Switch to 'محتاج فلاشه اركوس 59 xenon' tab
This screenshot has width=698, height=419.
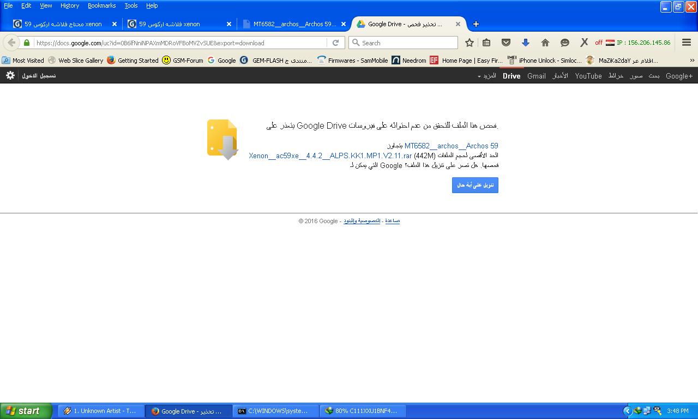click(x=65, y=24)
